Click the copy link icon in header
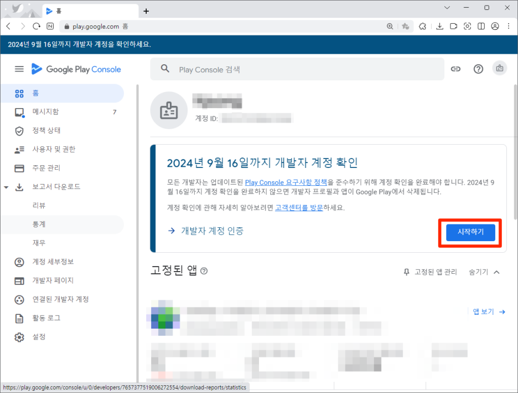 coord(455,69)
